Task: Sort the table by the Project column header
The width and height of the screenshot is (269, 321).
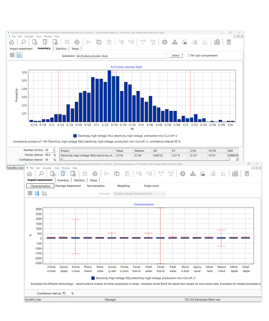Action: [x=86, y=151]
